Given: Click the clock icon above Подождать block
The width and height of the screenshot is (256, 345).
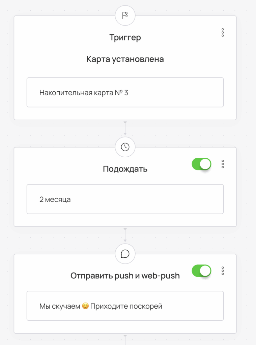Looking at the screenshot, I should 125,147.
